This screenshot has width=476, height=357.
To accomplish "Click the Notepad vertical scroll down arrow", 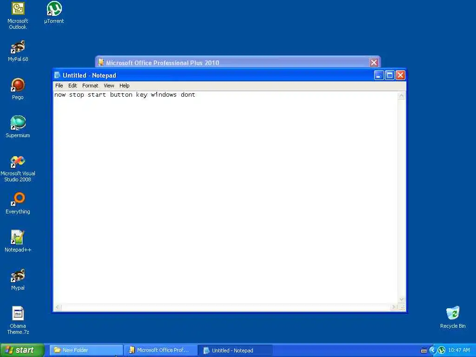I will coord(401,300).
